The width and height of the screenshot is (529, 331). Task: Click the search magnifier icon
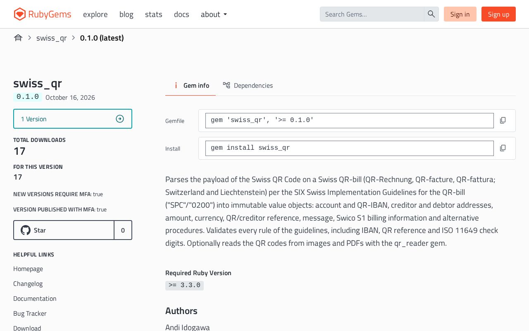(x=431, y=14)
